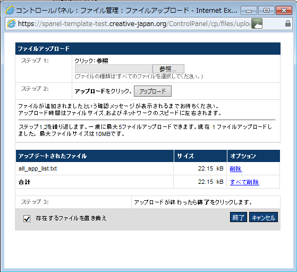Click the 参照... browse button
Image resolution: width=297 pixels, height=272 pixels.
point(168,69)
